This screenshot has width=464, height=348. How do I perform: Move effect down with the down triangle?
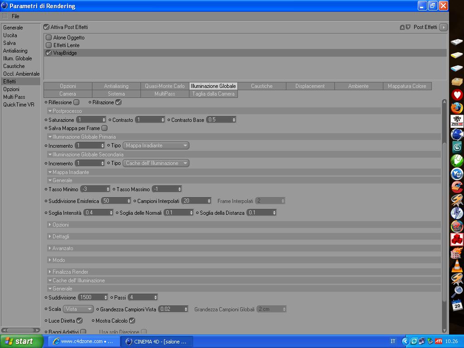coord(408,27)
